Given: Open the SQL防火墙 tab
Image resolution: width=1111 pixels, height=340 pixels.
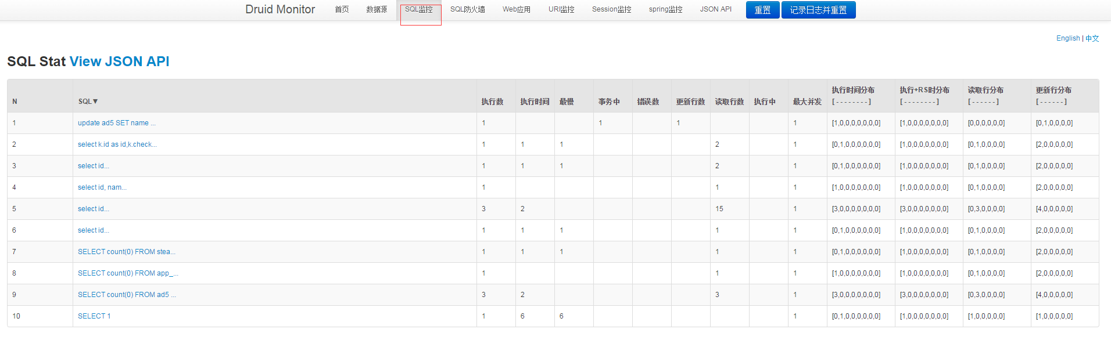Looking at the screenshot, I should coord(468,9).
